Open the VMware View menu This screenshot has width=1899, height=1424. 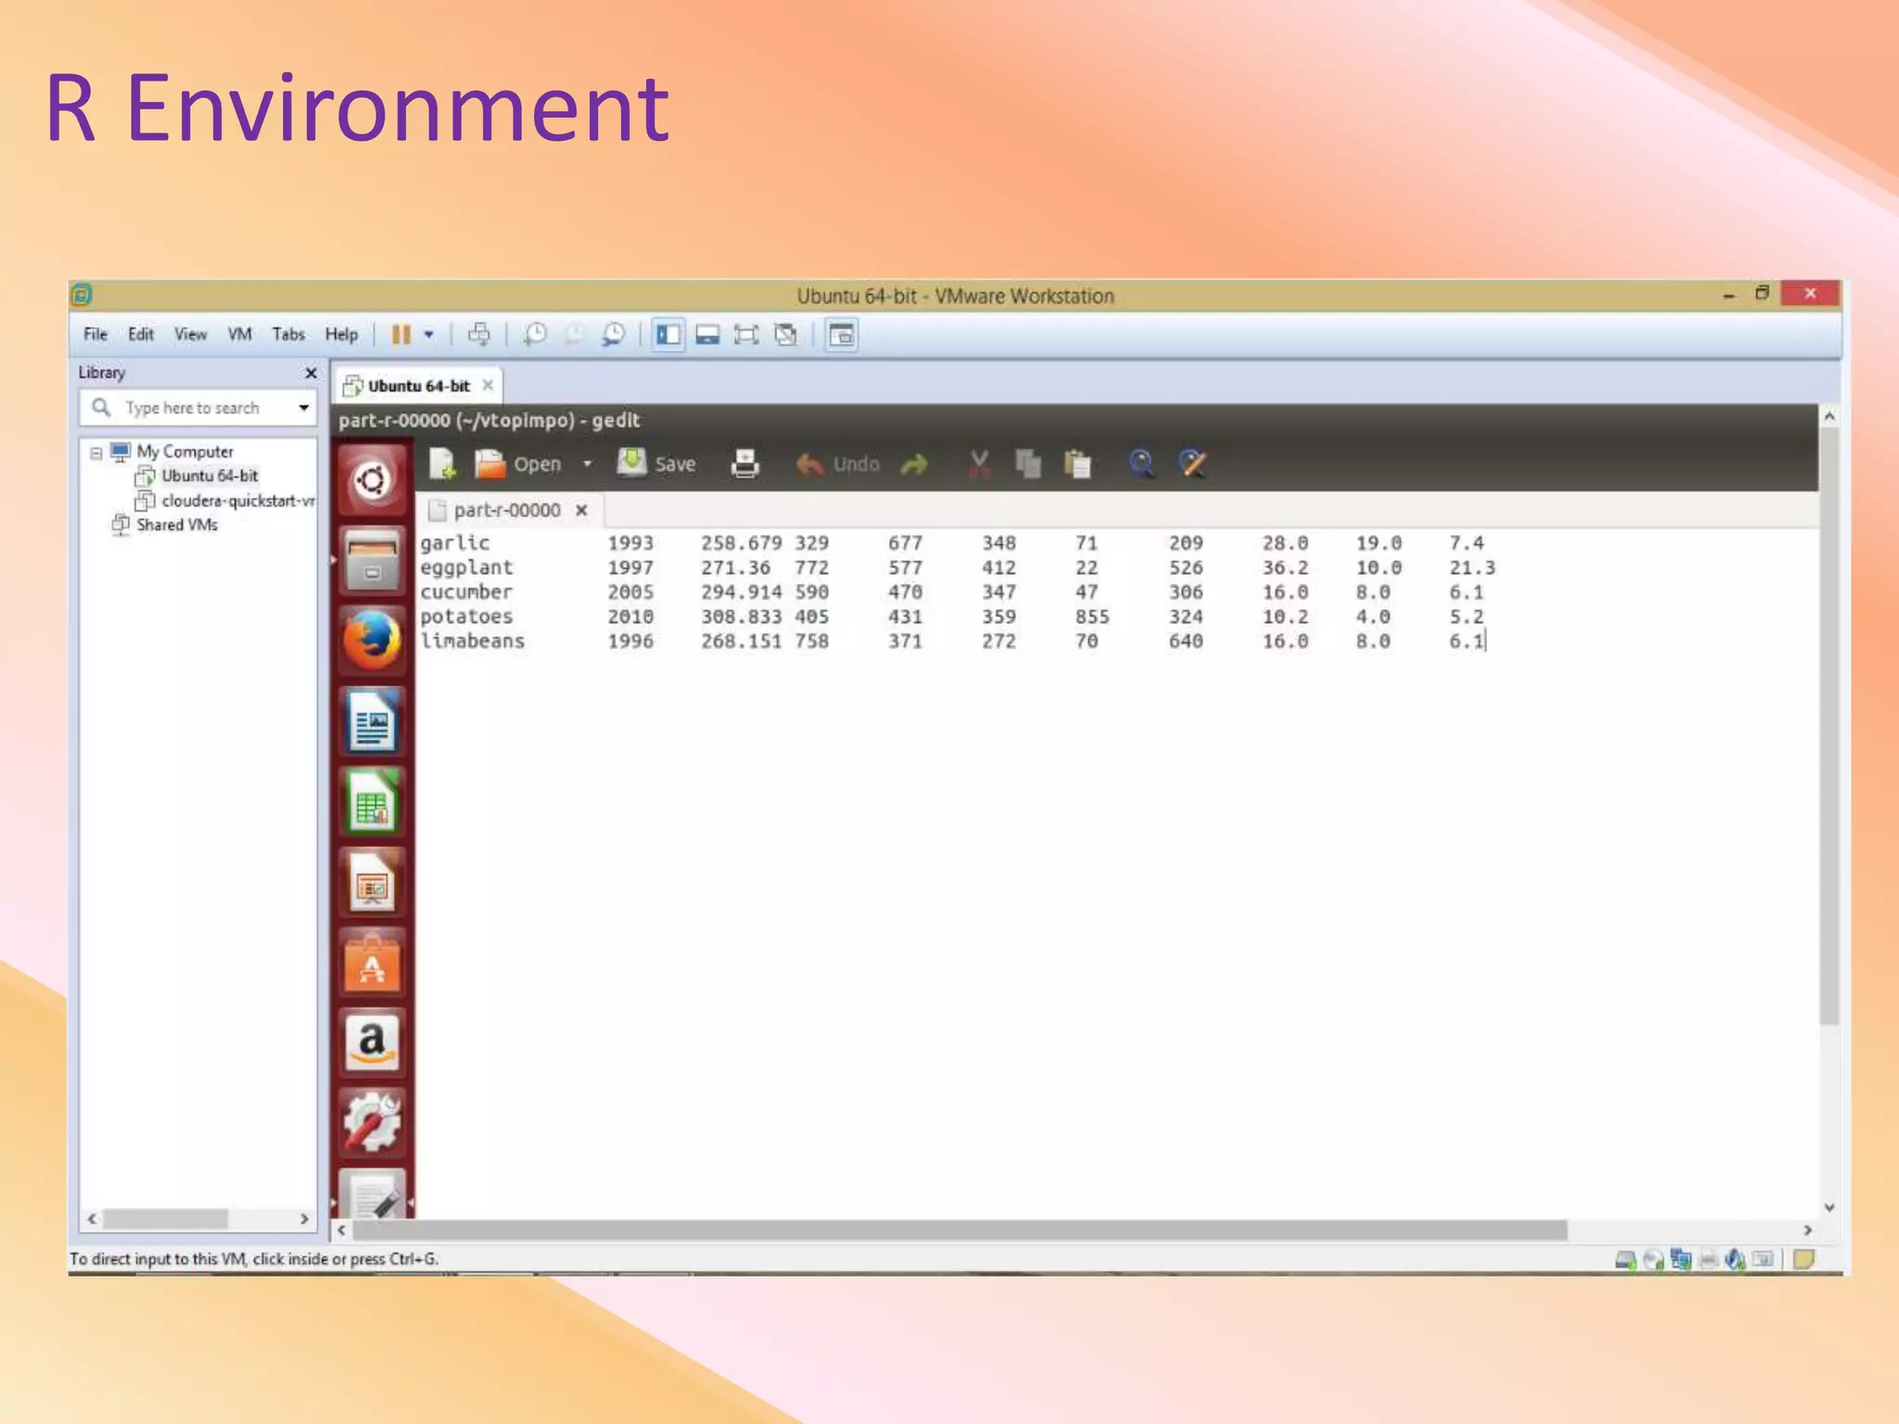click(x=191, y=335)
